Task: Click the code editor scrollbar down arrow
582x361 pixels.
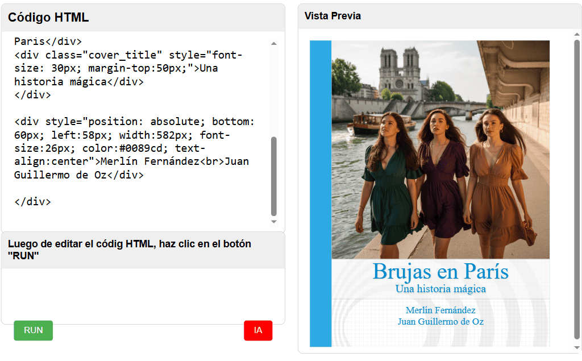Action: tap(274, 222)
